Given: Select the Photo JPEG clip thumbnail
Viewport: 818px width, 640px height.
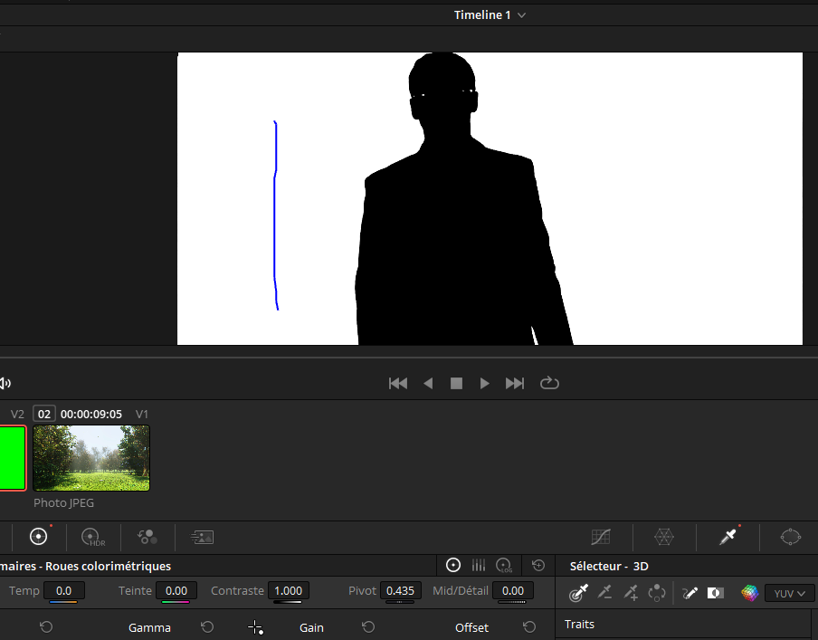Looking at the screenshot, I should coord(91,457).
